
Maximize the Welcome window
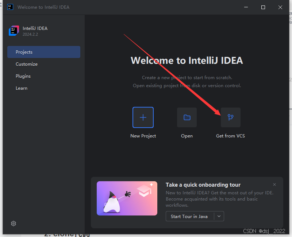[x=263, y=7]
